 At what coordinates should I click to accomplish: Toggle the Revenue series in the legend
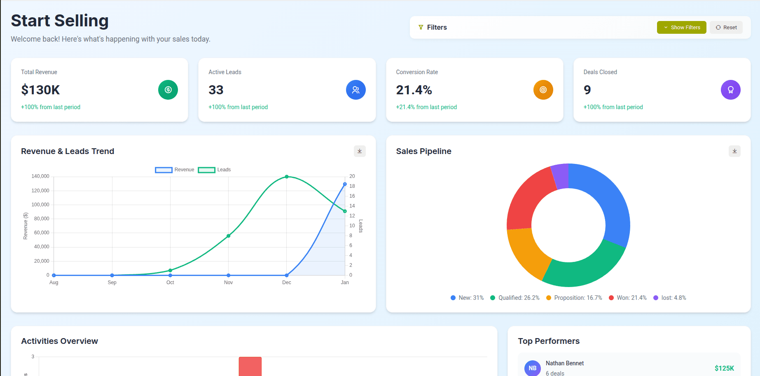click(x=174, y=170)
